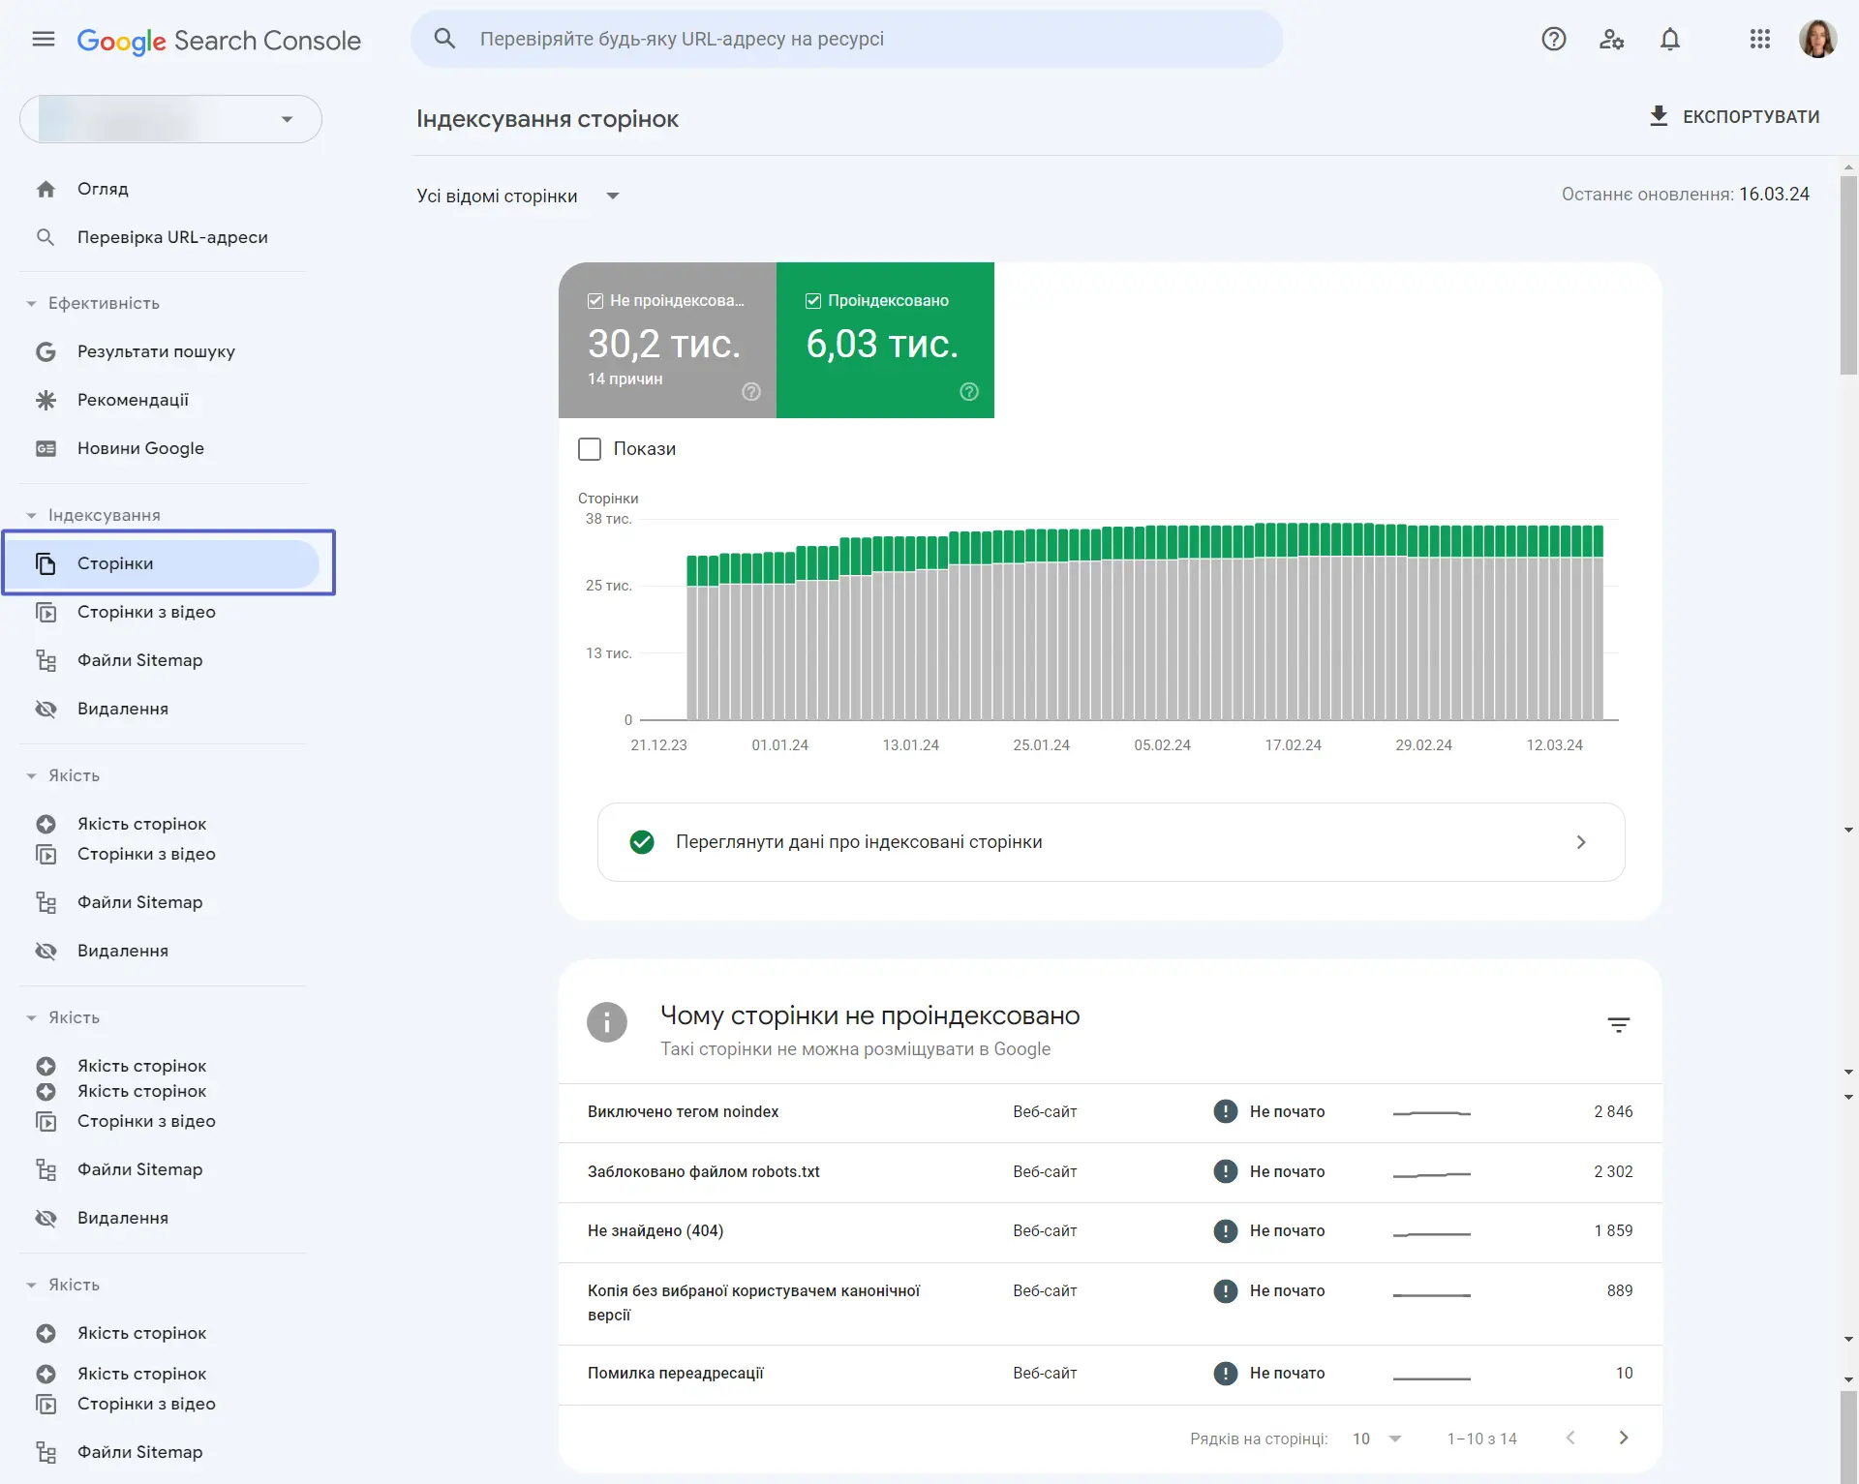Open the hamburger main menu
The image size is (1859, 1484).
point(44,39)
